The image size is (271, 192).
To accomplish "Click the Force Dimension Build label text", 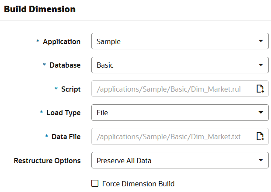I will 138,184.
